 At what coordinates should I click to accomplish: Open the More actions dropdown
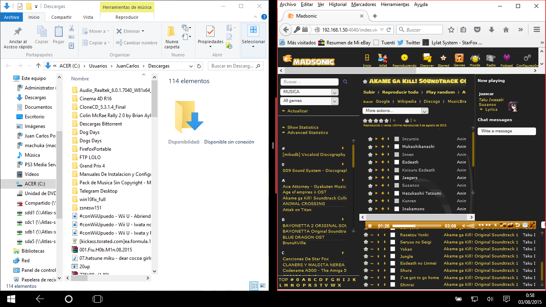(x=395, y=111)
